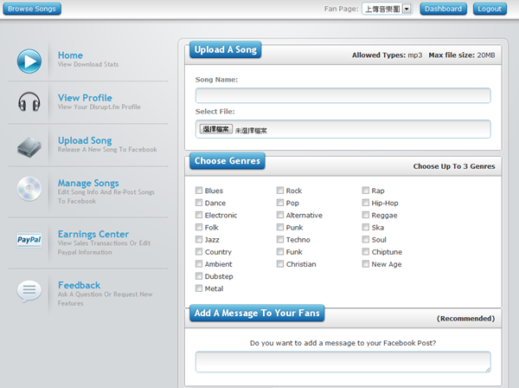Click the hard drive icon for Upload Song
519x388 pixels.
[29, 147]
